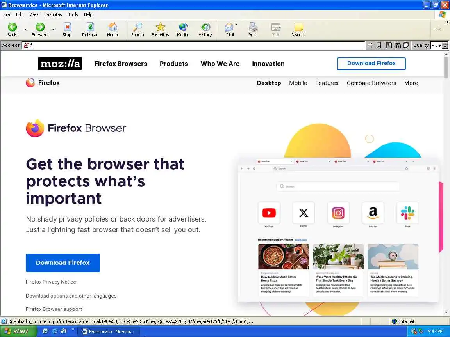Open the File menu
450x337 pixels.
click(7, 14)
